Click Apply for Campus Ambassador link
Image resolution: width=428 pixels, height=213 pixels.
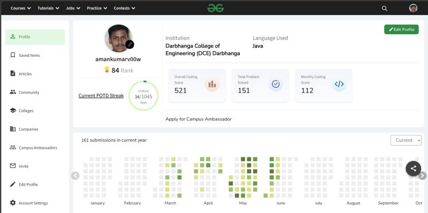198,119
